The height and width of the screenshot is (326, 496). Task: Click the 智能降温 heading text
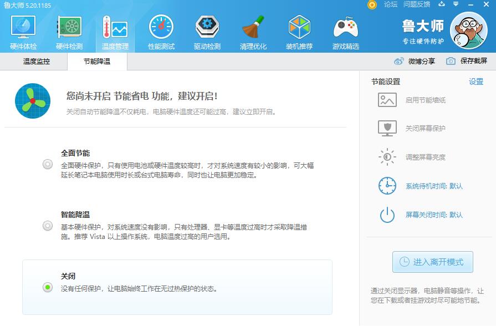pos(75,215)
